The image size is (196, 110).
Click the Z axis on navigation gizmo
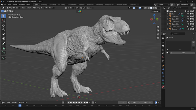pyautogui.click(x=155, y=15)
